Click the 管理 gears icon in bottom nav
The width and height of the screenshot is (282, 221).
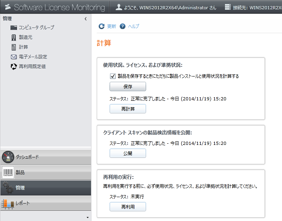click(8, 187)
